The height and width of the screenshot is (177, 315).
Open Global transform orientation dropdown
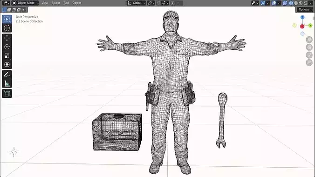[136, 3]
